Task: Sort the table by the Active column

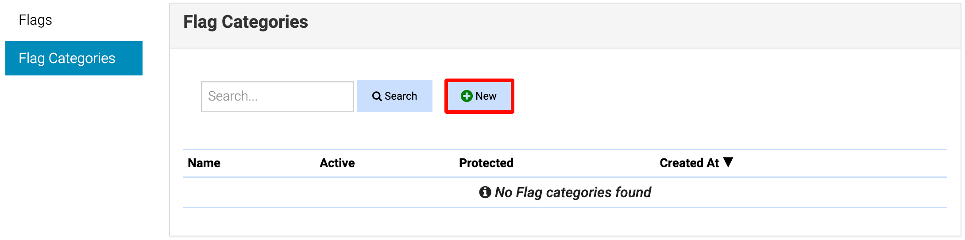Action: tap(337, 163)
